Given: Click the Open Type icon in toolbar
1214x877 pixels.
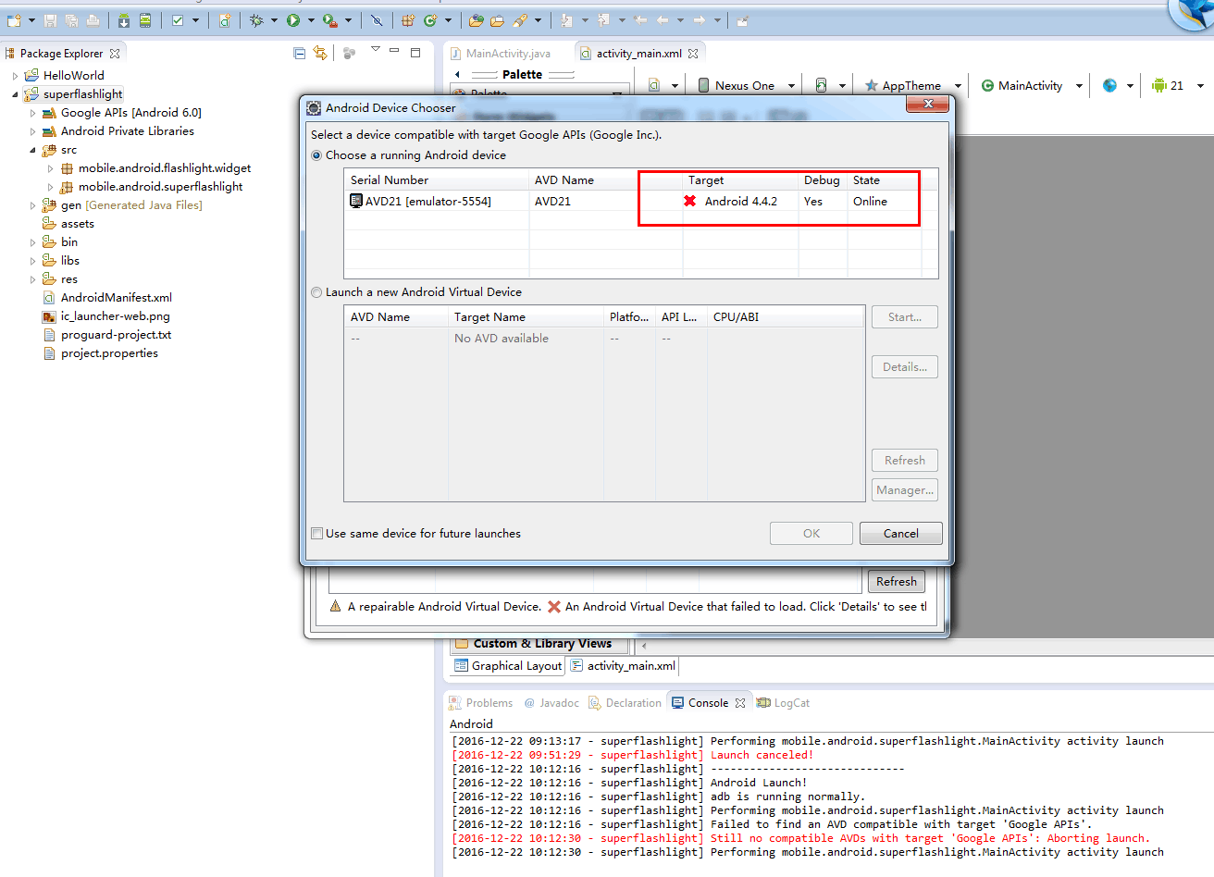Looking at the screenshot, I should pos(476,19).
